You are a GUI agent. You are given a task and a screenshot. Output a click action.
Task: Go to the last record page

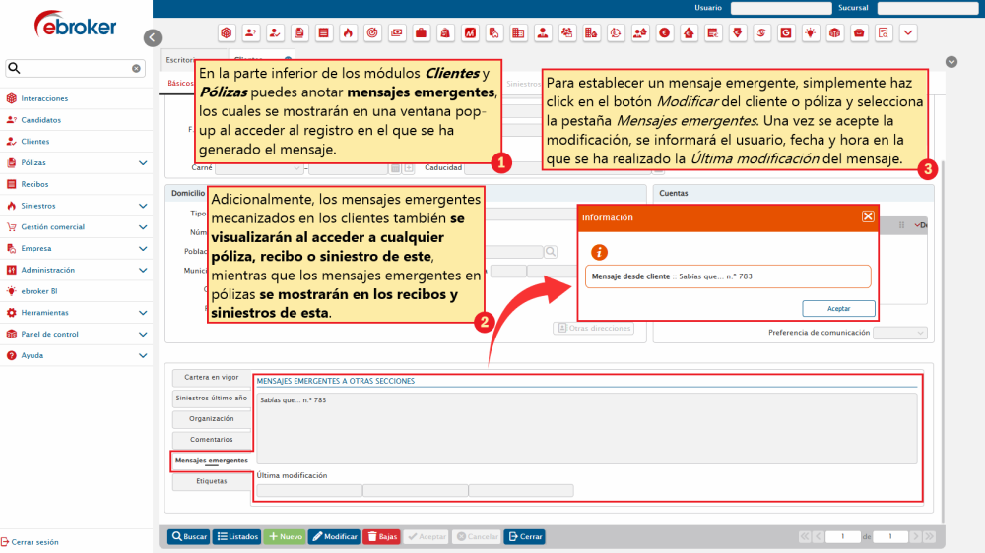click(929, 537)
